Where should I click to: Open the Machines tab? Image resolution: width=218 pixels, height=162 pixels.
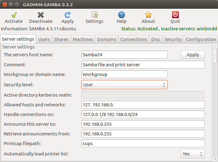click(83, 39)
